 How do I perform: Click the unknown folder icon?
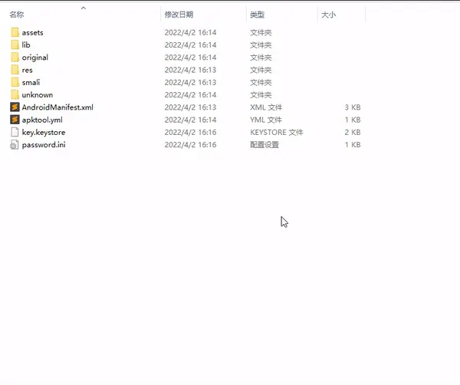(x=15, y=95)
